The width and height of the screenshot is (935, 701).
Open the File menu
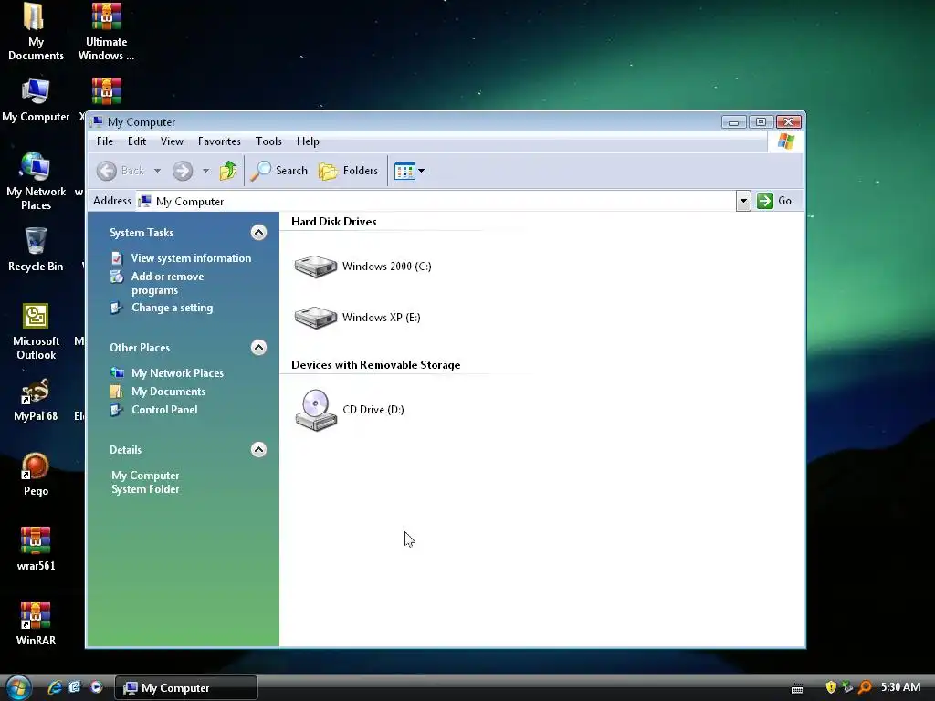(105, 141)
